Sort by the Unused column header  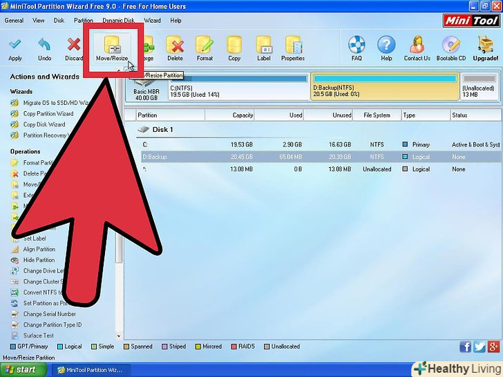coord(328,115)
